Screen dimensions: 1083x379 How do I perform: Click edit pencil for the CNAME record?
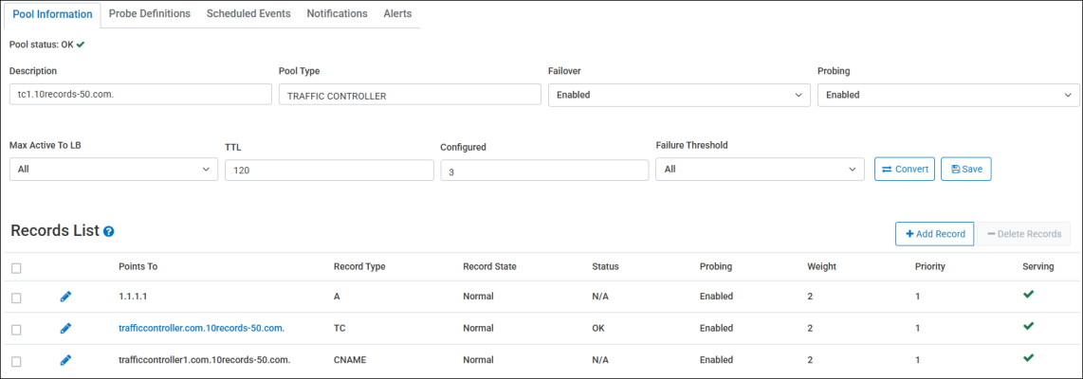click(x=65, y=360)
